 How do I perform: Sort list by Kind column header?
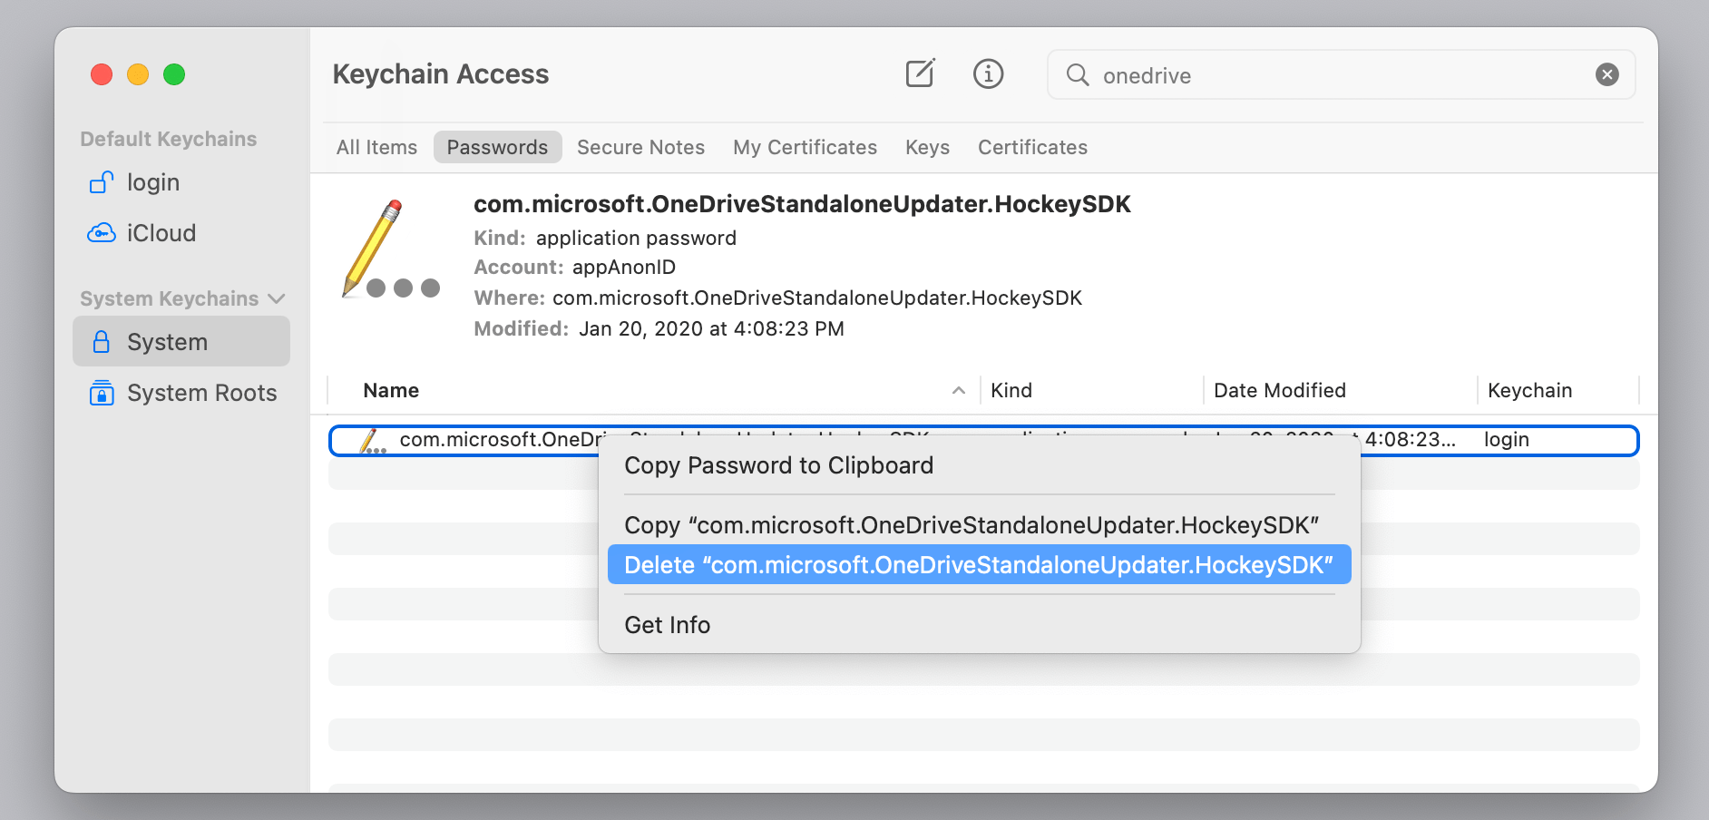(x=1092, y=390)
